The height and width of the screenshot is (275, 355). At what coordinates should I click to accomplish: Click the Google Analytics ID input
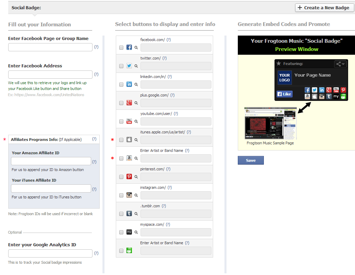[x=50, y=253]
